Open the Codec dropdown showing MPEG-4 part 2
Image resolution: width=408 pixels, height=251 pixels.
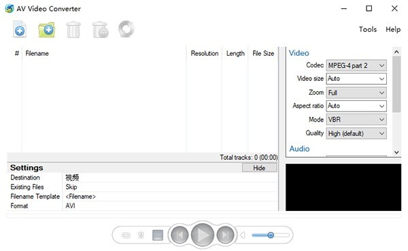tap(356, 65)
